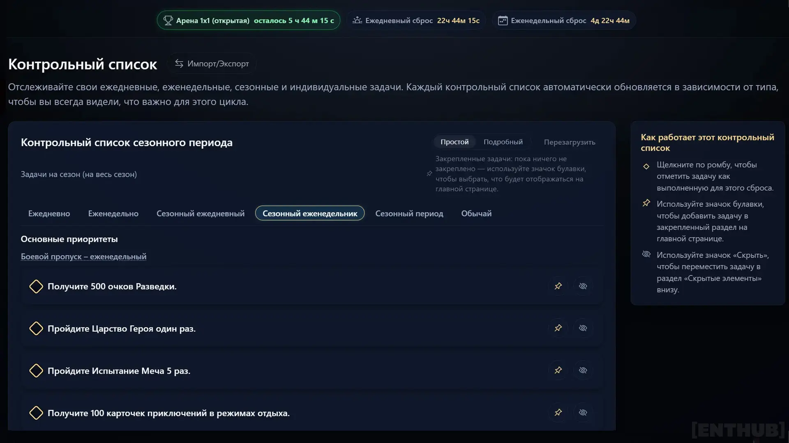The width and height of the screenshot is (789, 443).
Task: Complete the '100 карточек приключений' diamond
Action: point(36,413)
